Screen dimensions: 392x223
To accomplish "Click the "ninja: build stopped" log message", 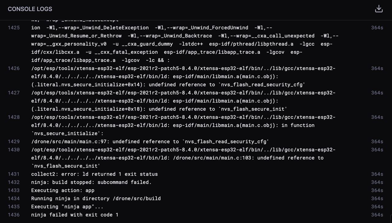I will pyautogui.click(x=91, y=182).
